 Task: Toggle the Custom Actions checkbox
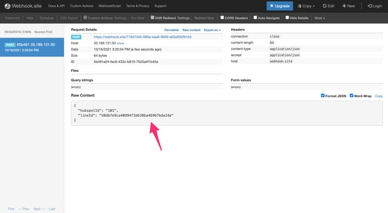(85, 17)
